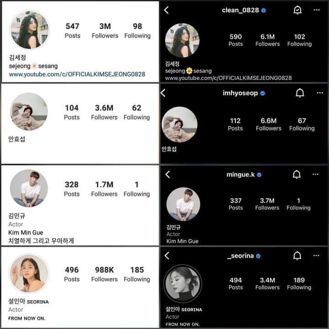Open three-dot menu on _seorina profile

[x=316, y=255]
